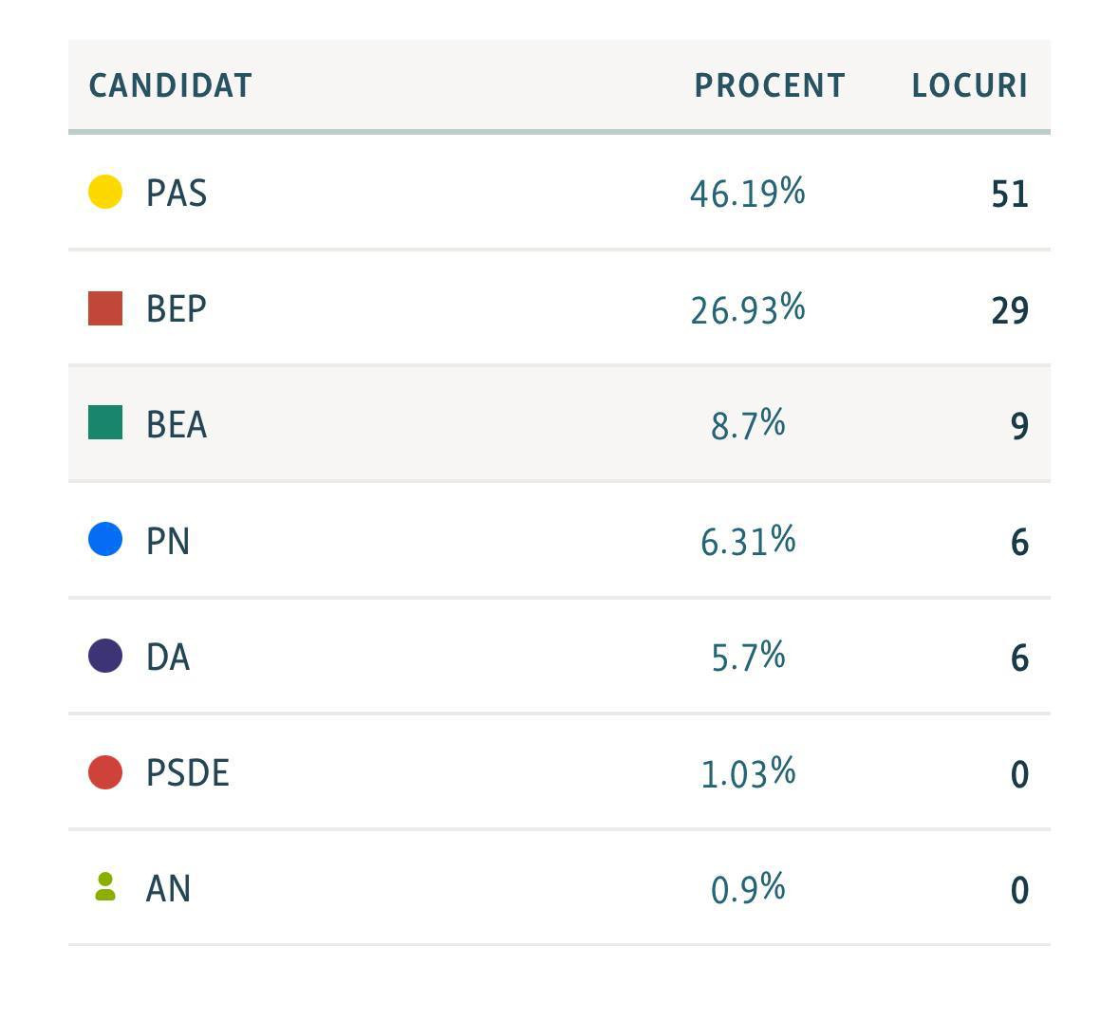The image size is (1119, 1020).
Task: Click the green square icon for BEA
Action: pyautogui.click(x=105, y=422)
